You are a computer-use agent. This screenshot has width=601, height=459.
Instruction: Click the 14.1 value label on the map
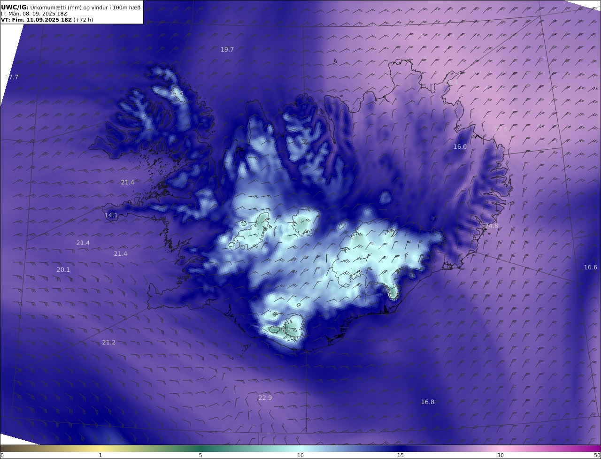pos(111,215)
